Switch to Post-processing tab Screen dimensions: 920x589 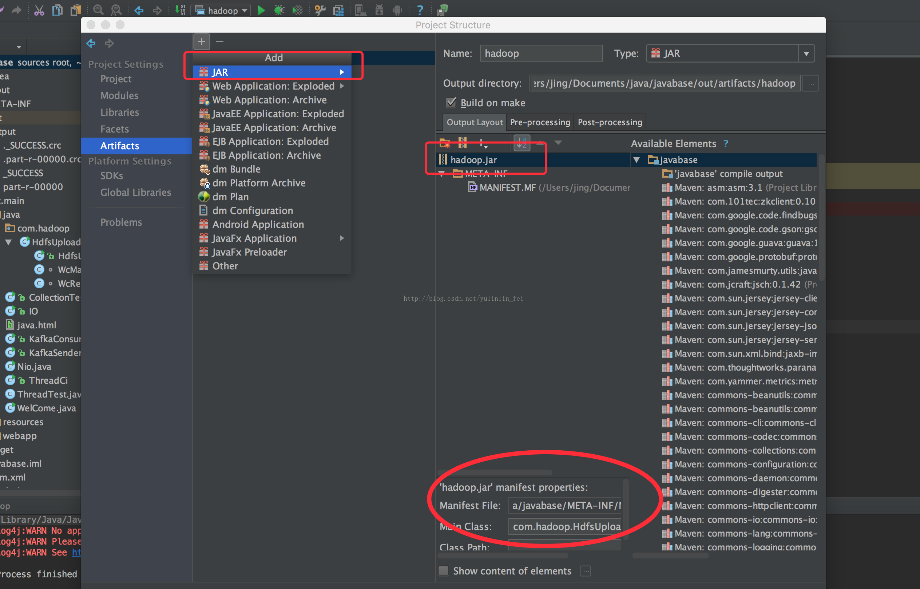click(x=610, y=122)
